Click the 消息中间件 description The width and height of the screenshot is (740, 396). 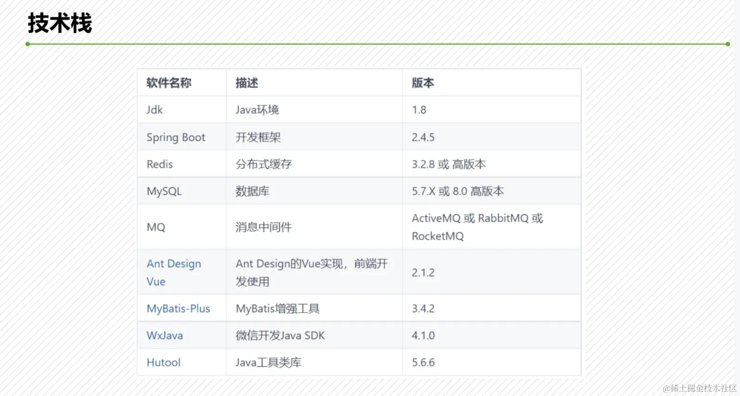(x=264, y=227)
